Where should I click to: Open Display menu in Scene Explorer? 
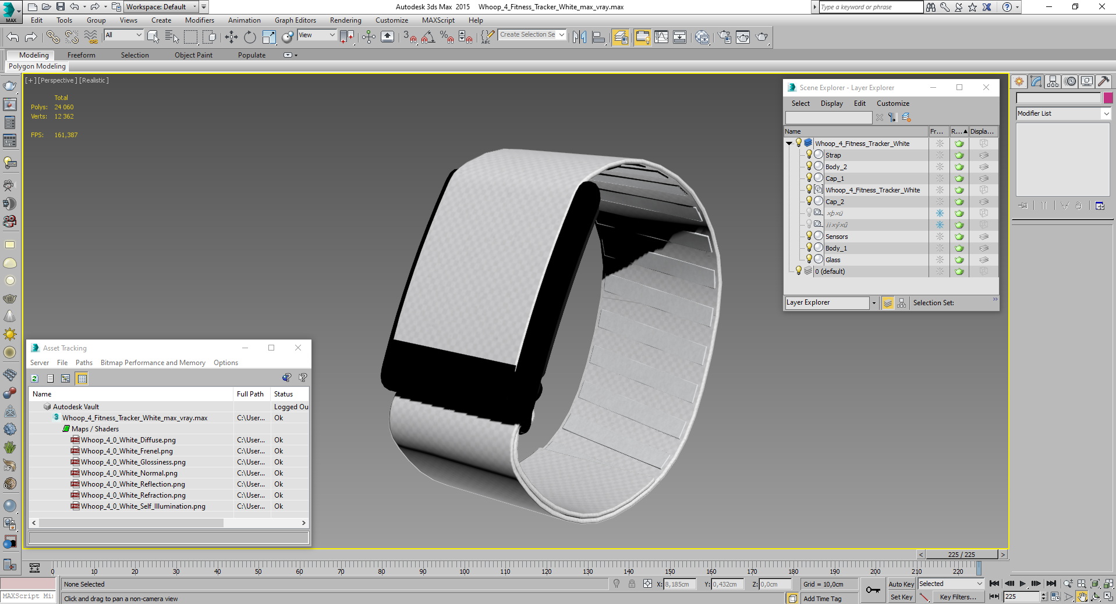tap(831, 103)
